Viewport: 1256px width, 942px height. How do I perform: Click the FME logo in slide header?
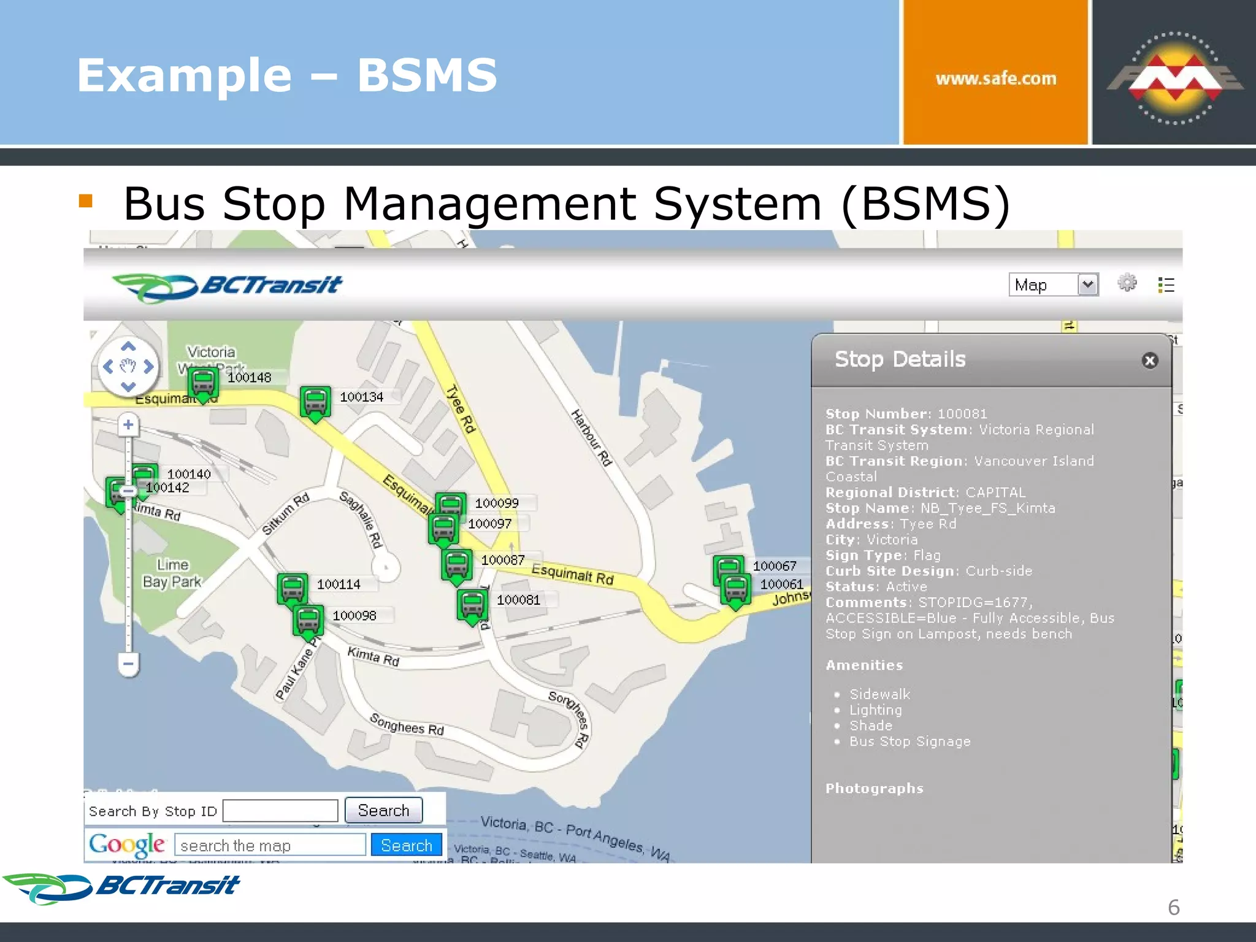click(1174, 78)
